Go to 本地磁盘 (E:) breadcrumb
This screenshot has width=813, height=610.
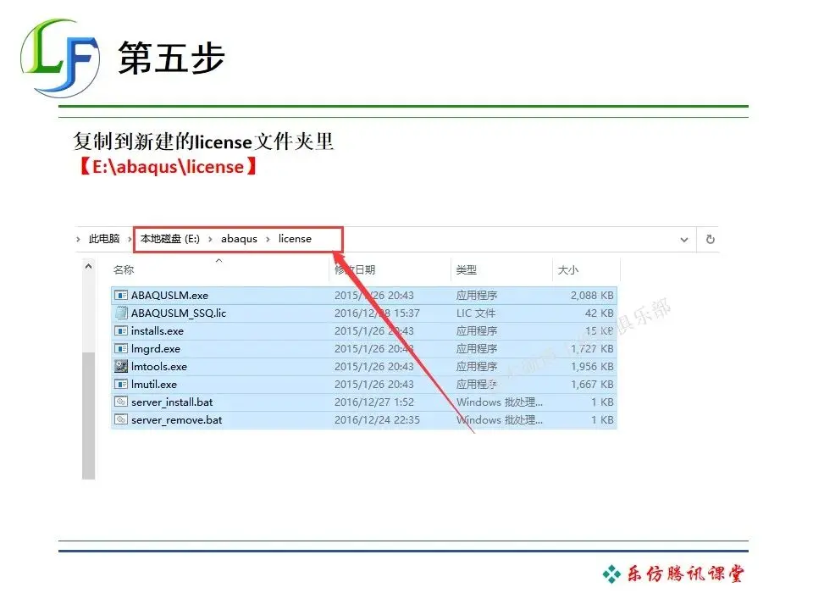tap(170, 239)
